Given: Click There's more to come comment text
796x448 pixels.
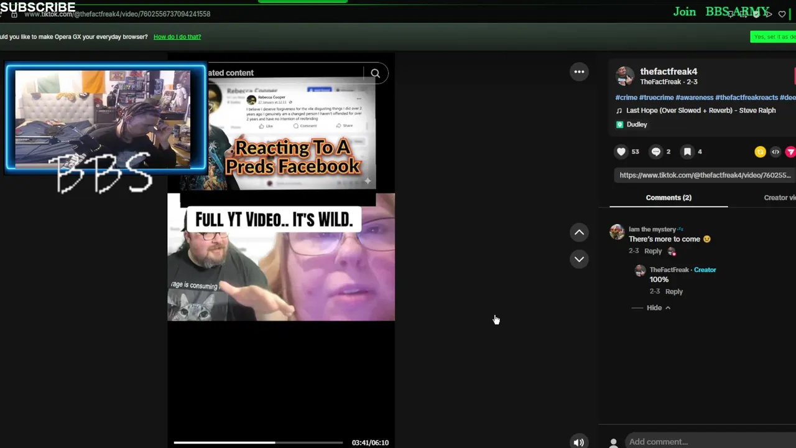Looking at the screenshot, I should coord(664,239).
